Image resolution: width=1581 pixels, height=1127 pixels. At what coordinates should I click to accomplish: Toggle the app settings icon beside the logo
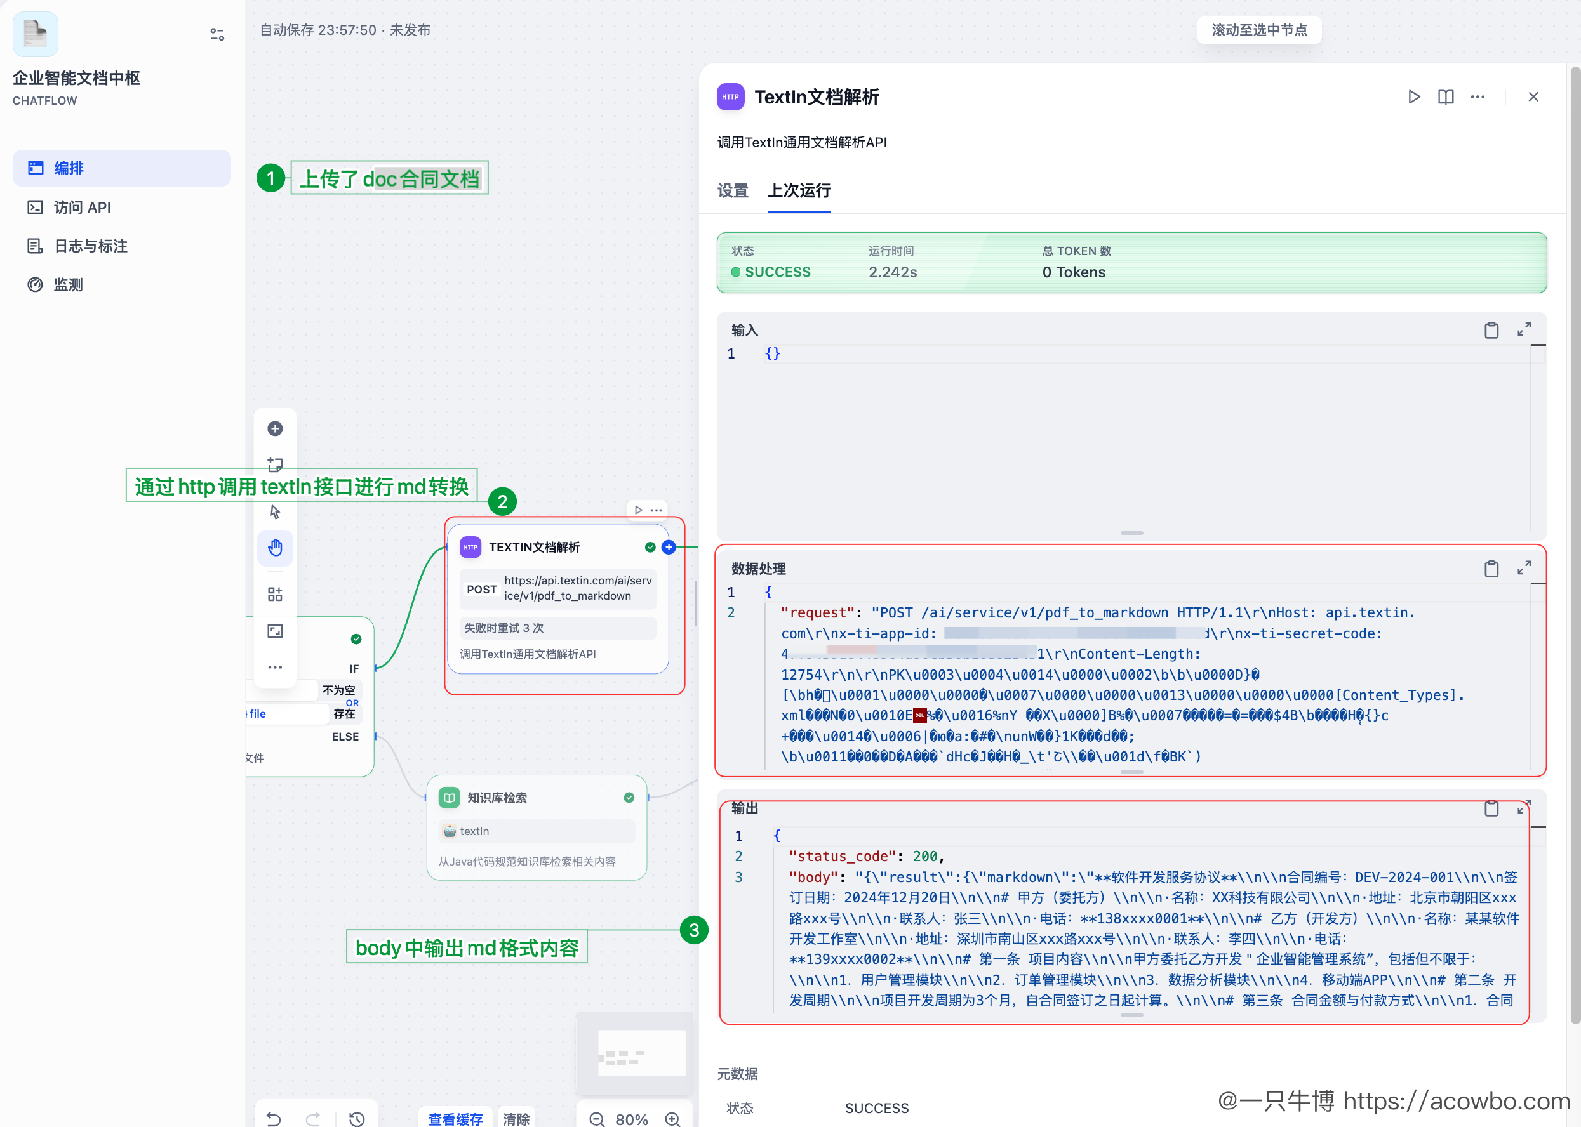217,34
